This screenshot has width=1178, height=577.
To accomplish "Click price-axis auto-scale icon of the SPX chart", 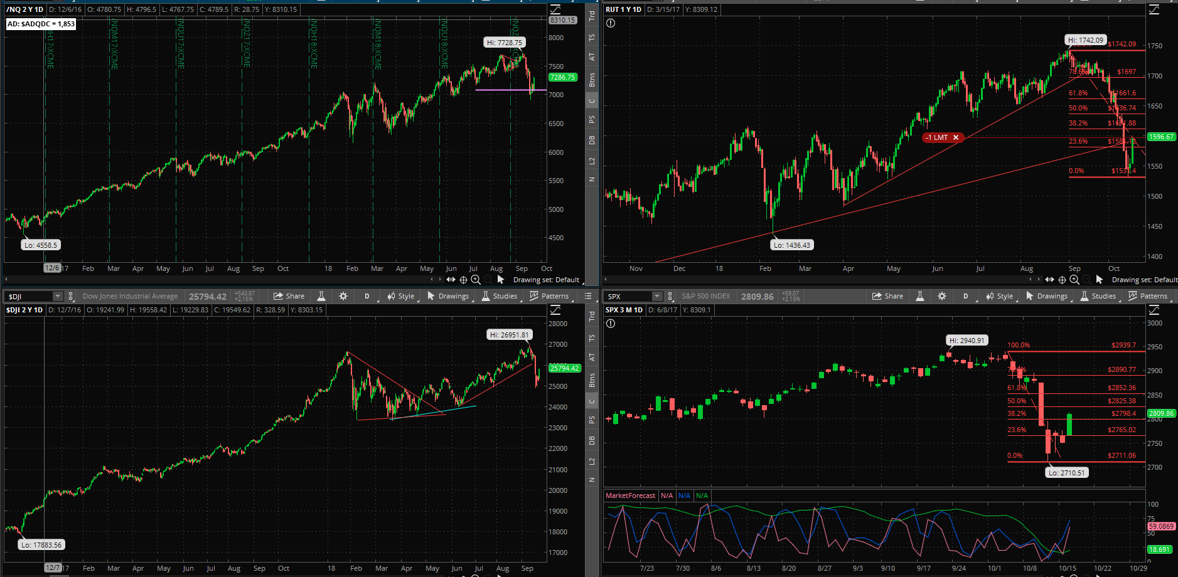I will 1154,310.
